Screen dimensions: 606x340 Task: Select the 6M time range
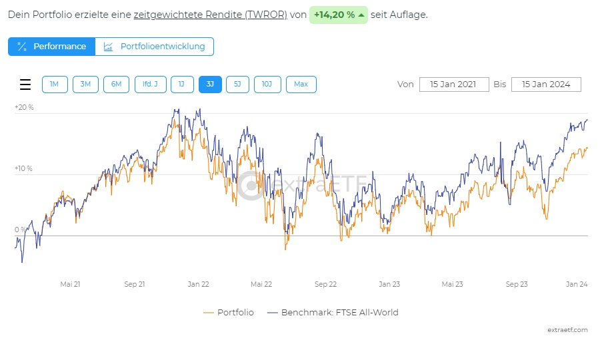(x=116, y=85)
